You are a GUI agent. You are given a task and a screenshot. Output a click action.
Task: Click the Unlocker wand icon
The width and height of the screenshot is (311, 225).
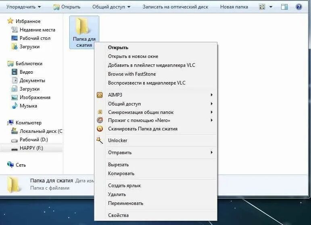(x=100, y=140)
